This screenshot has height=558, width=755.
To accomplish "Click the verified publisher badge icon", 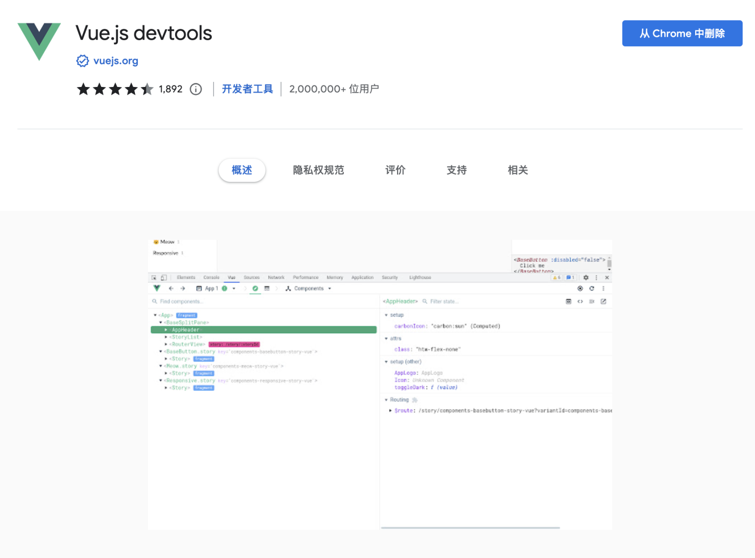I will click(x=83, y=61).
